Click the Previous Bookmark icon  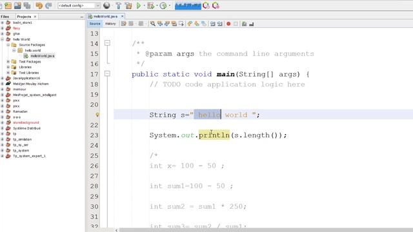coord(190,24)
